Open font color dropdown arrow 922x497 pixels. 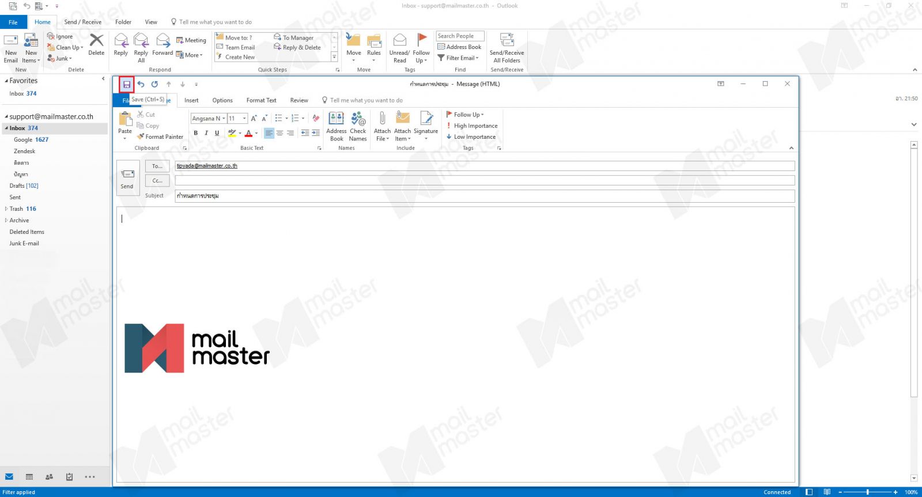(x=256, y=133)
